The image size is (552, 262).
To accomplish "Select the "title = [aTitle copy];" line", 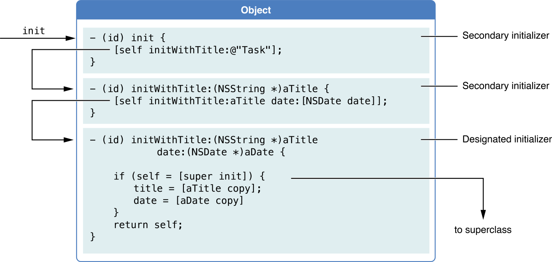I will [x=198, y=188].
